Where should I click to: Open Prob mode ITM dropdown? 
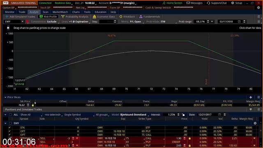click(161, 22)
